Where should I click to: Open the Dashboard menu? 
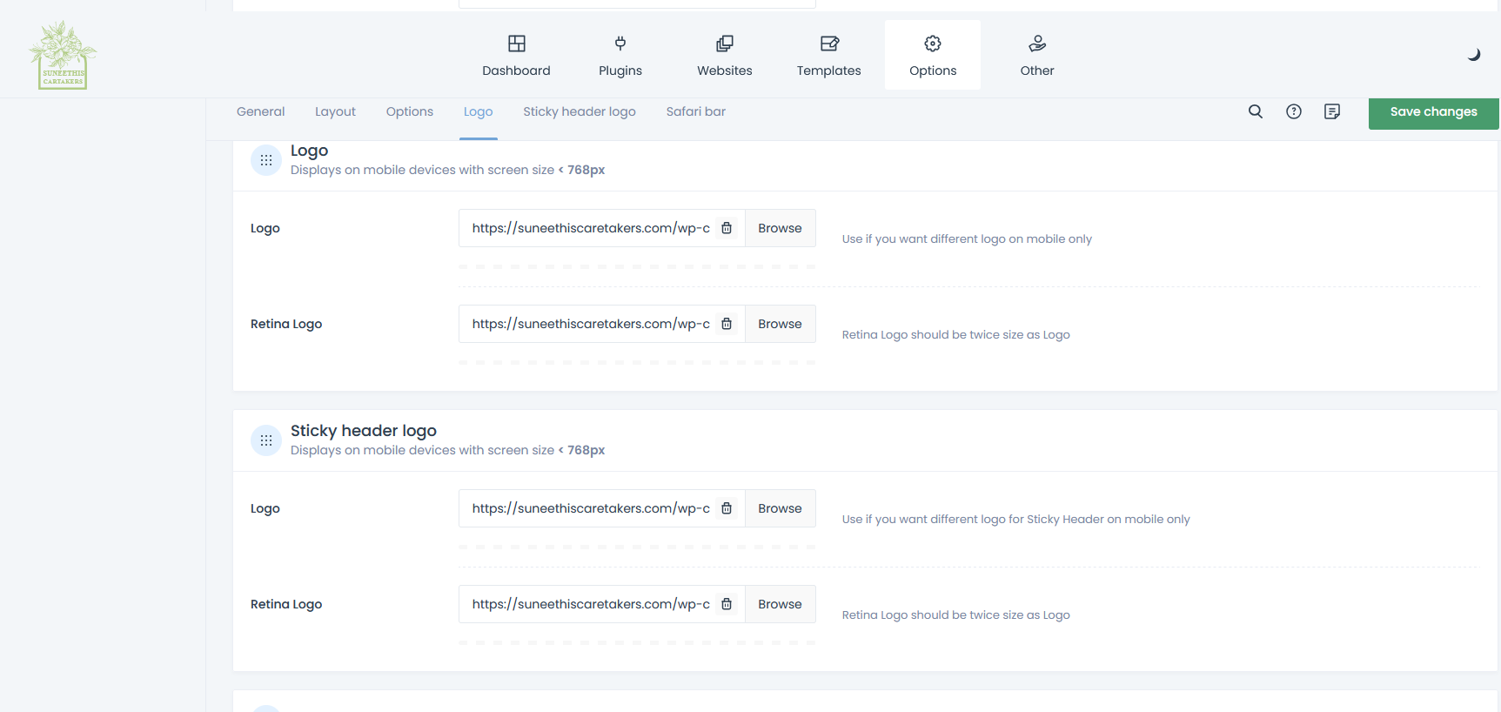516,55
